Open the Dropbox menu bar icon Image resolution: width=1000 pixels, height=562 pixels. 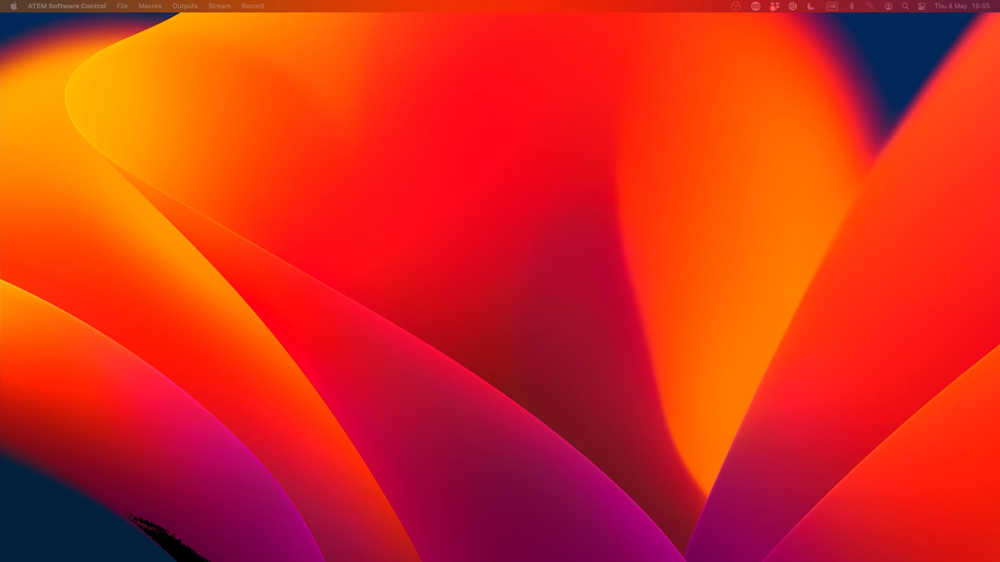coord(775,6)
